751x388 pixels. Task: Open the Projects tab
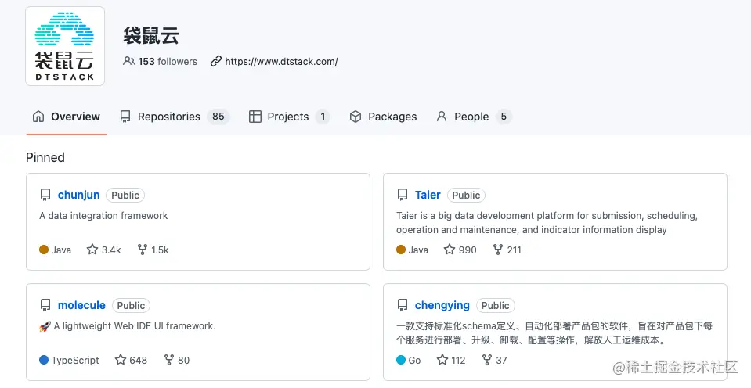(x=289, y=117)
